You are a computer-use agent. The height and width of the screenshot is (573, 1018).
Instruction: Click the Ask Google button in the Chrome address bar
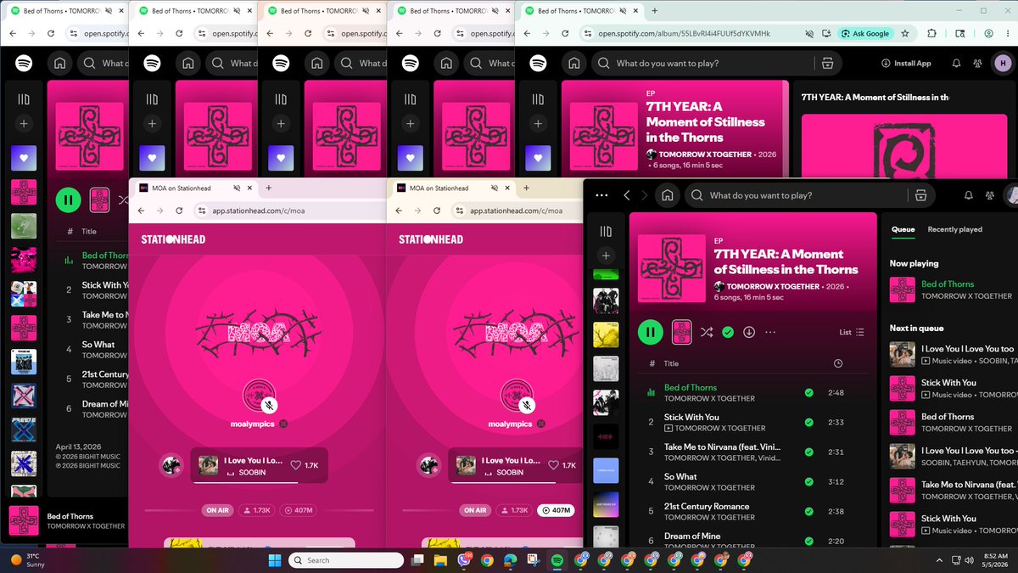tap(864, 33)
